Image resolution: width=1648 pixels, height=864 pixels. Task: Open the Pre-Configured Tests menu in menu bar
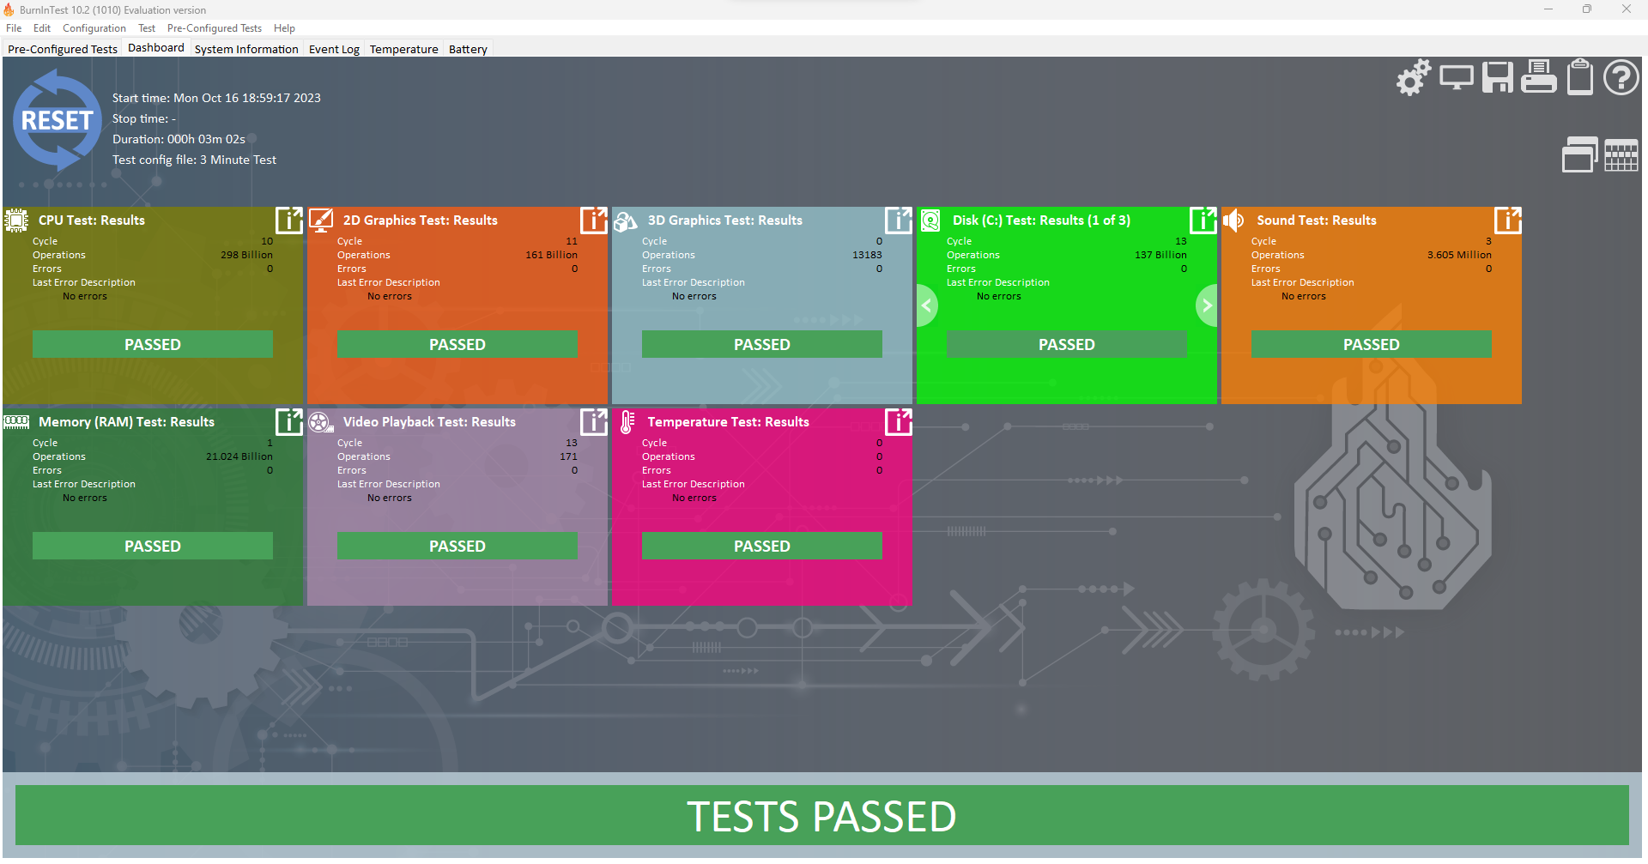point(215,28)
